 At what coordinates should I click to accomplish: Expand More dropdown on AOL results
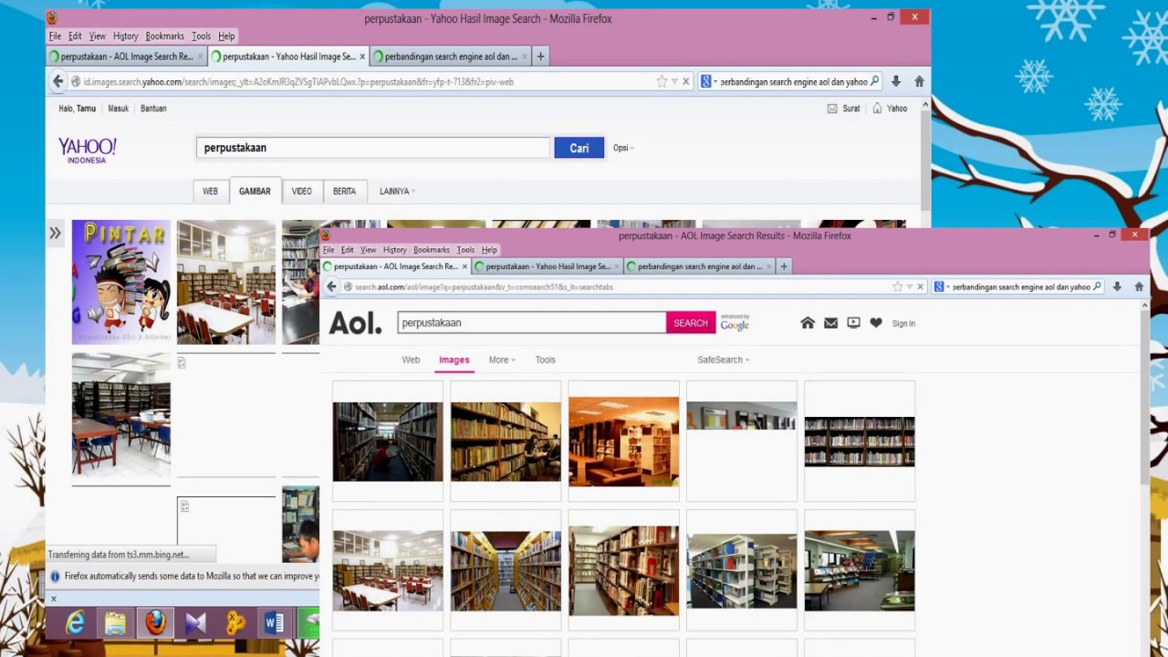(x=502, y=360)
